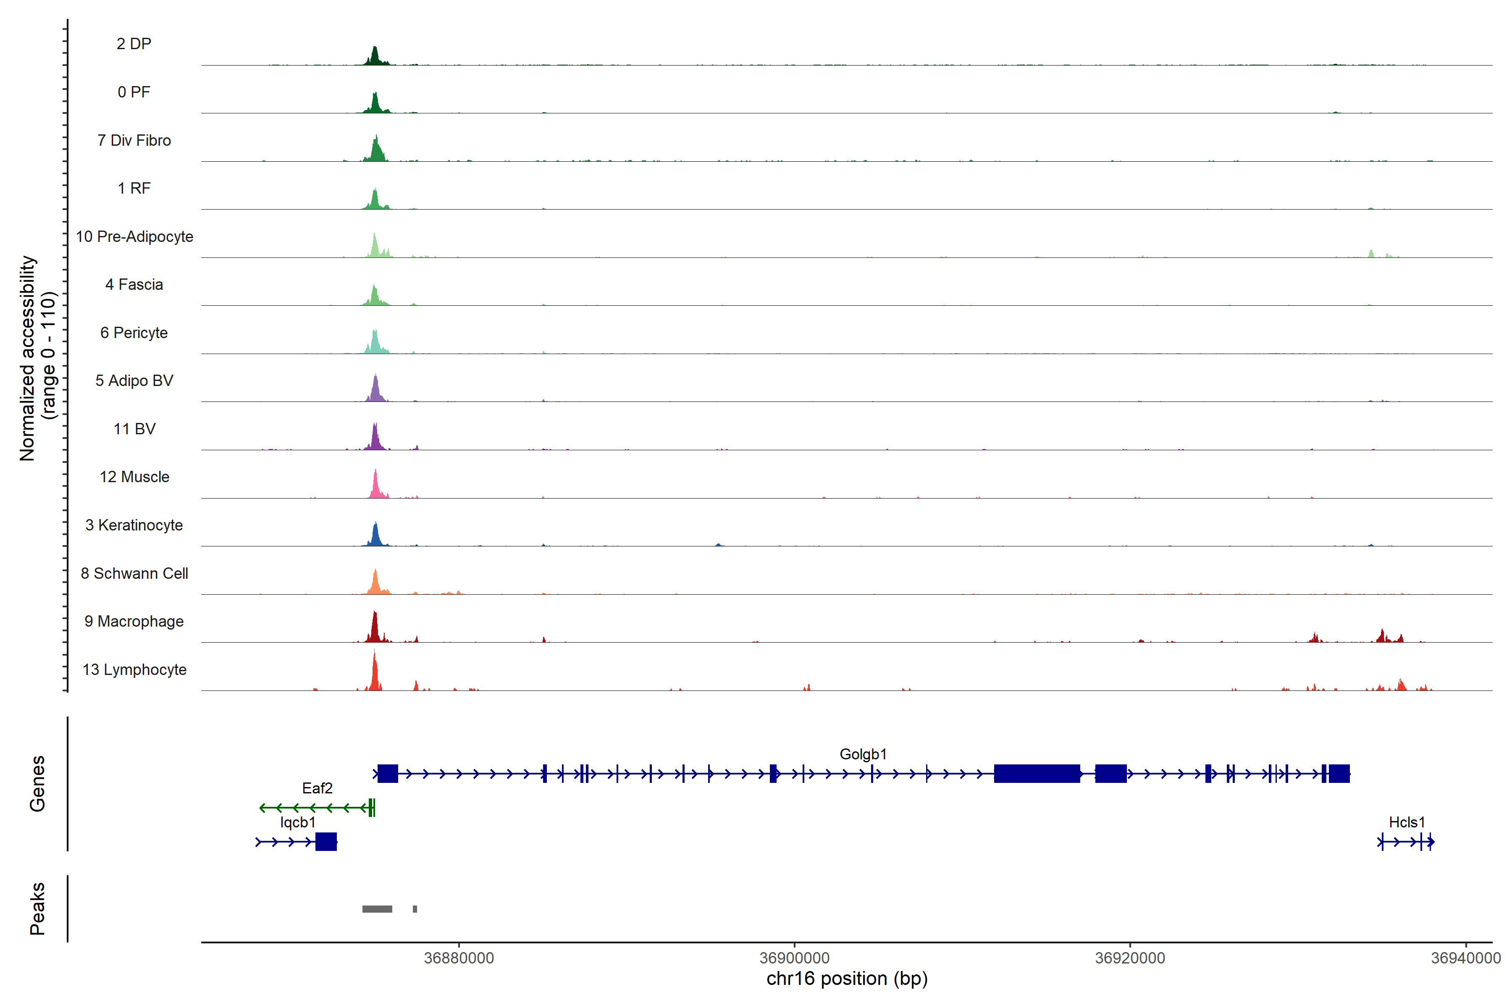
Task: Click the 2 DP track label
Action: click(x=134, y=44)
